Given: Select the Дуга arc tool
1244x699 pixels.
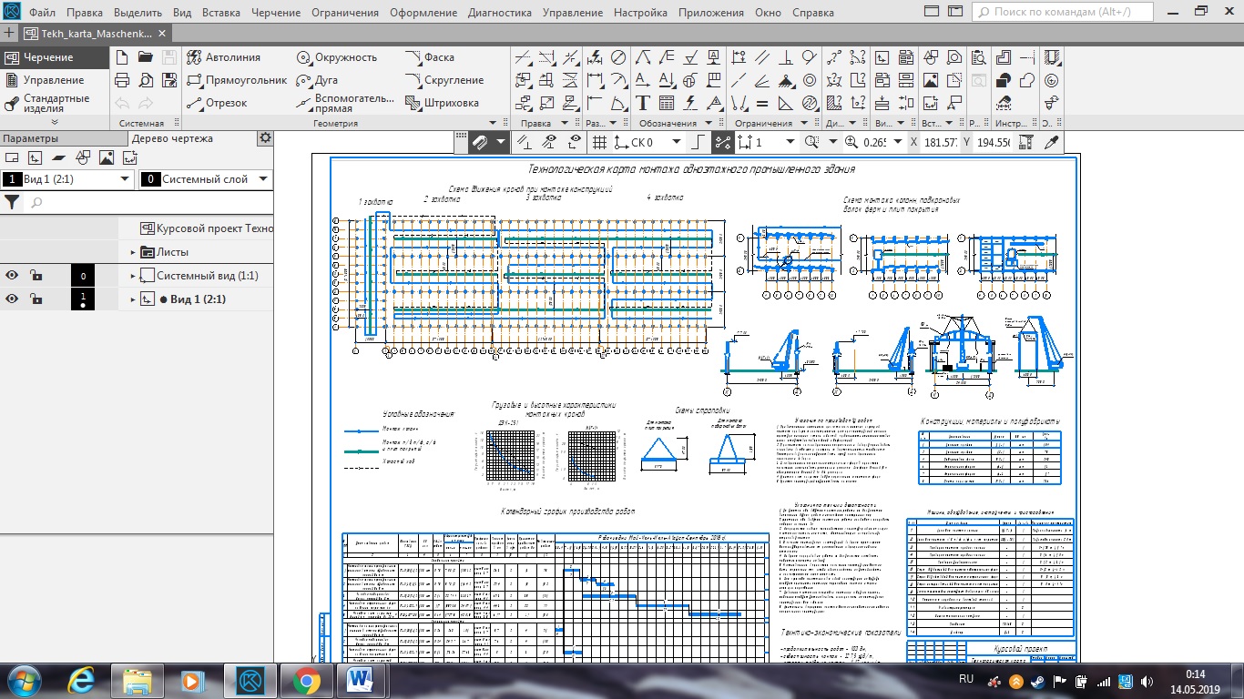Looking at the screenshot, I should point(317,80).
